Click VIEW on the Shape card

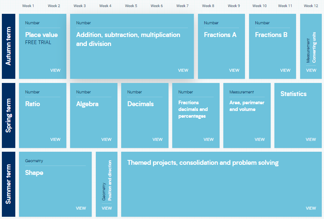pyautogui.click(x=81, y=208)
